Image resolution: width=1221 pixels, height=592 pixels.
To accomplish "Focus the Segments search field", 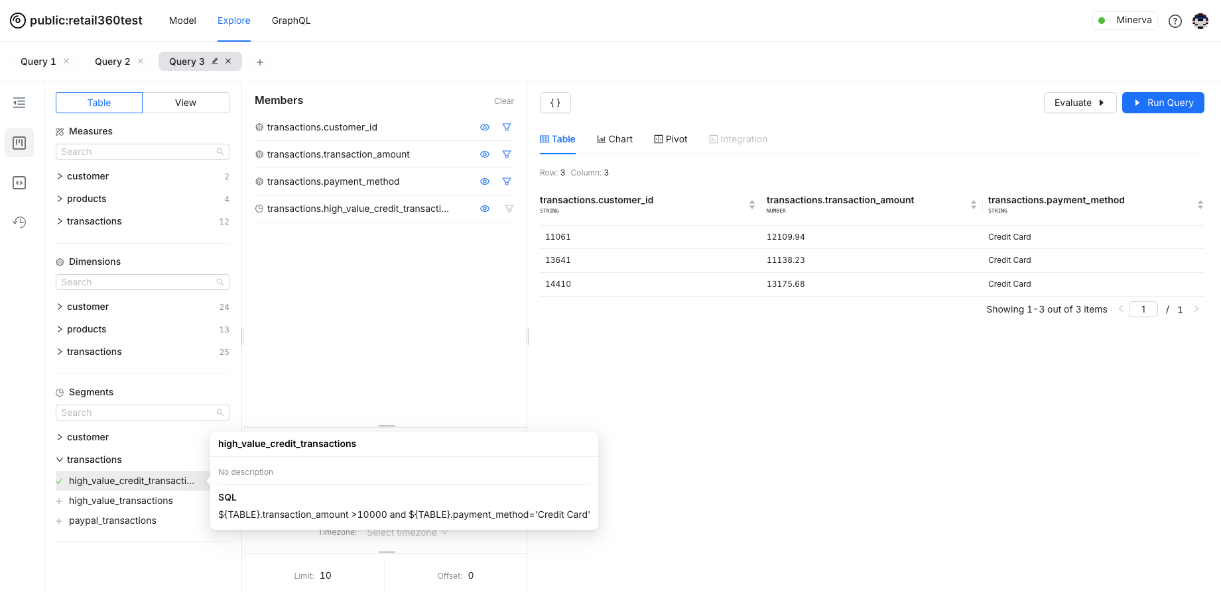I will click(x=143, y=413).
